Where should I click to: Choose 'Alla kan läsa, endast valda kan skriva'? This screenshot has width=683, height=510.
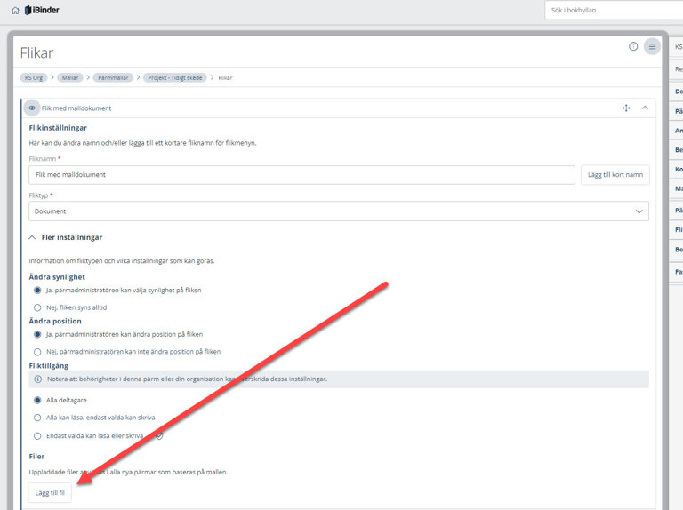(37, 417)
